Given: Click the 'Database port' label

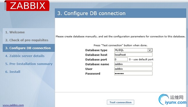Looking at the screenshot, I should 96,60.
